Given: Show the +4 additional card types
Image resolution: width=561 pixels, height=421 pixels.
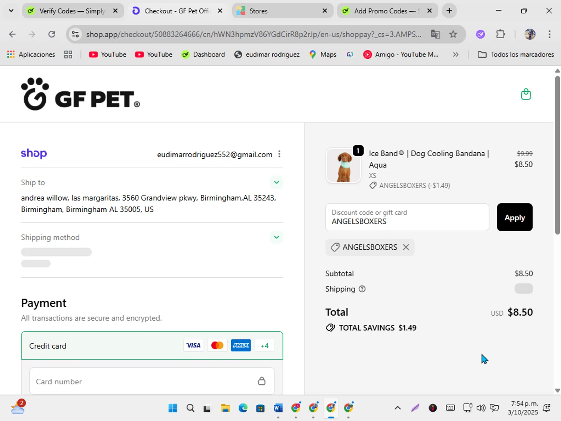Looking at the screenshot, I should pos(264,345).
